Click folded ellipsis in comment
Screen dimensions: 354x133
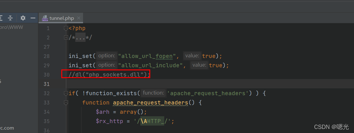click(80, 38)
